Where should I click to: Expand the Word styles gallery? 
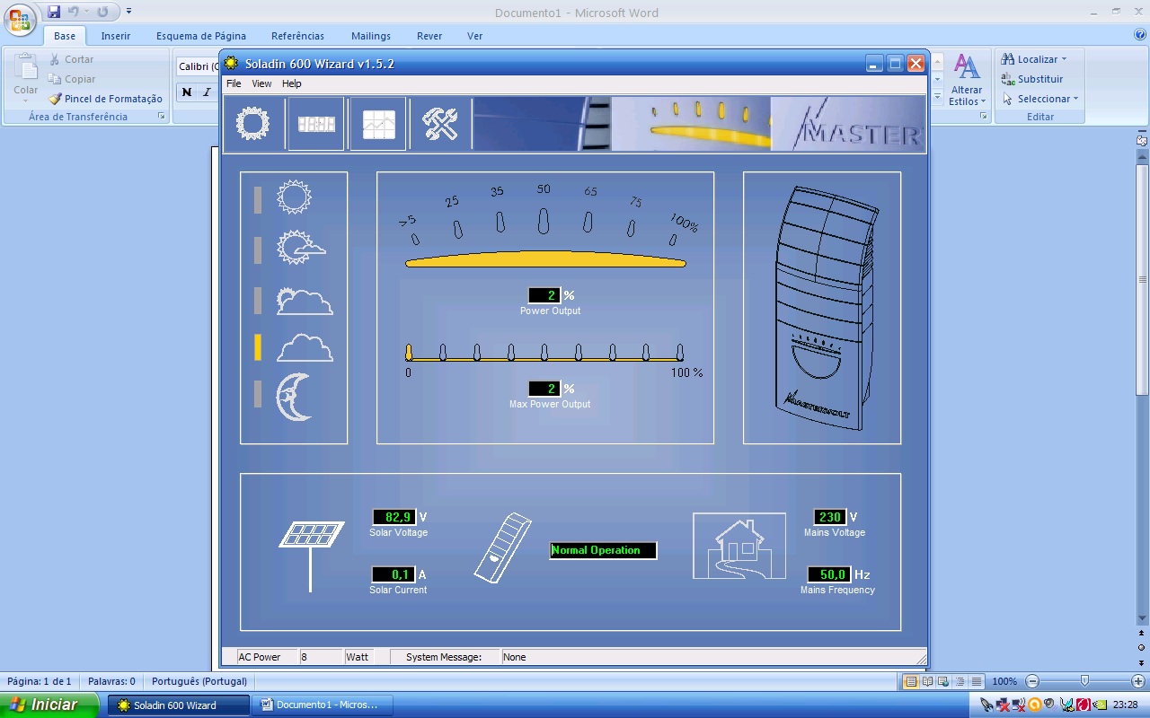click(x=938, y=95)
